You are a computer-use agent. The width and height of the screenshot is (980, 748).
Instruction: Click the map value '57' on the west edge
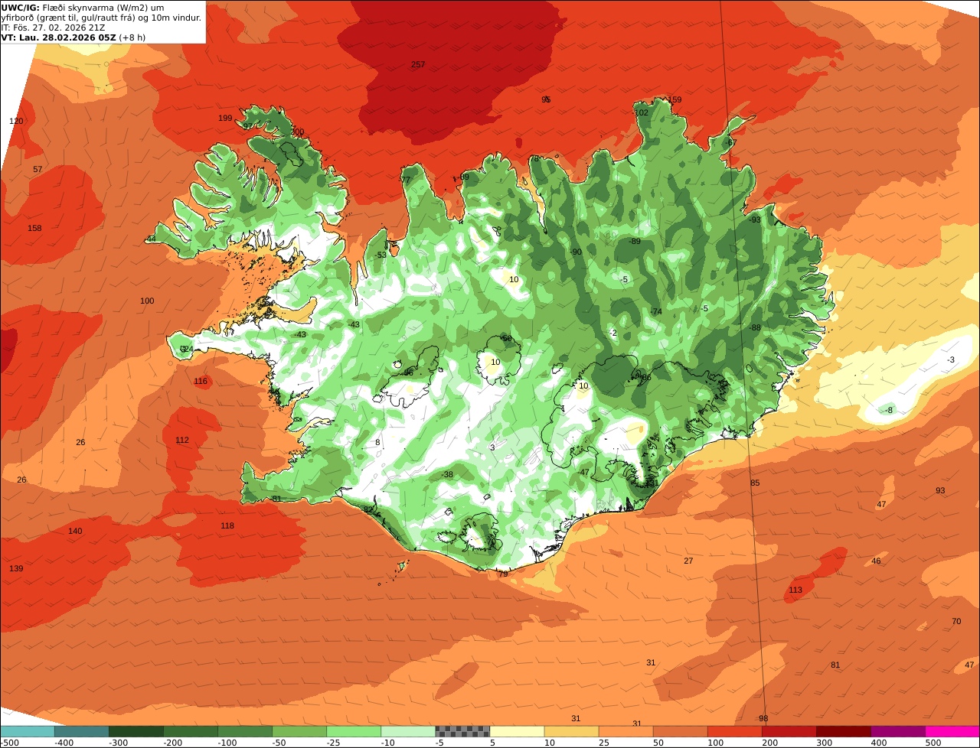pyautogui.click(x=38, y=169)
